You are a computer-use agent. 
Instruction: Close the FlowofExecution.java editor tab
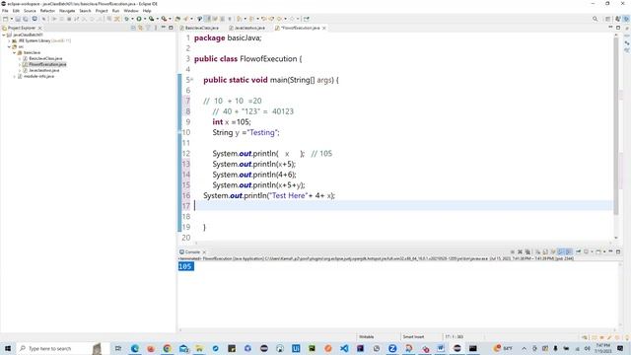(x=324, y=29)
